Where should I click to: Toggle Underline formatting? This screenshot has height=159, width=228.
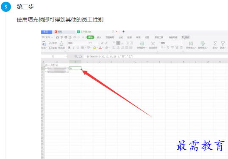click(78, 48)
